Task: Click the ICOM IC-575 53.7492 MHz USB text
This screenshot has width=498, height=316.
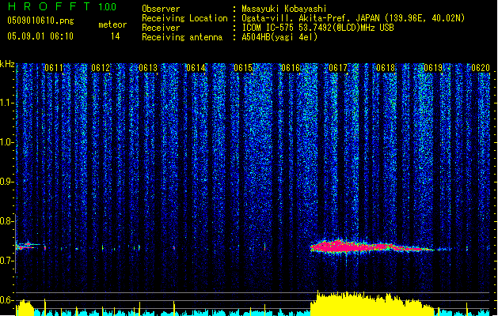Action: 318,28
